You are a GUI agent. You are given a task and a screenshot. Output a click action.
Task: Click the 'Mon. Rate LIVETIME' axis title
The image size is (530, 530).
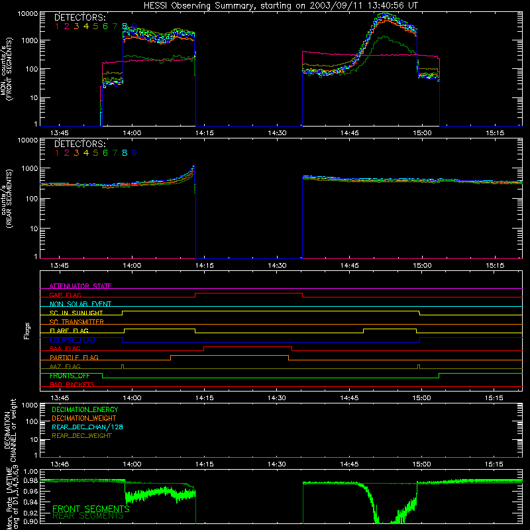pos(11,498)
